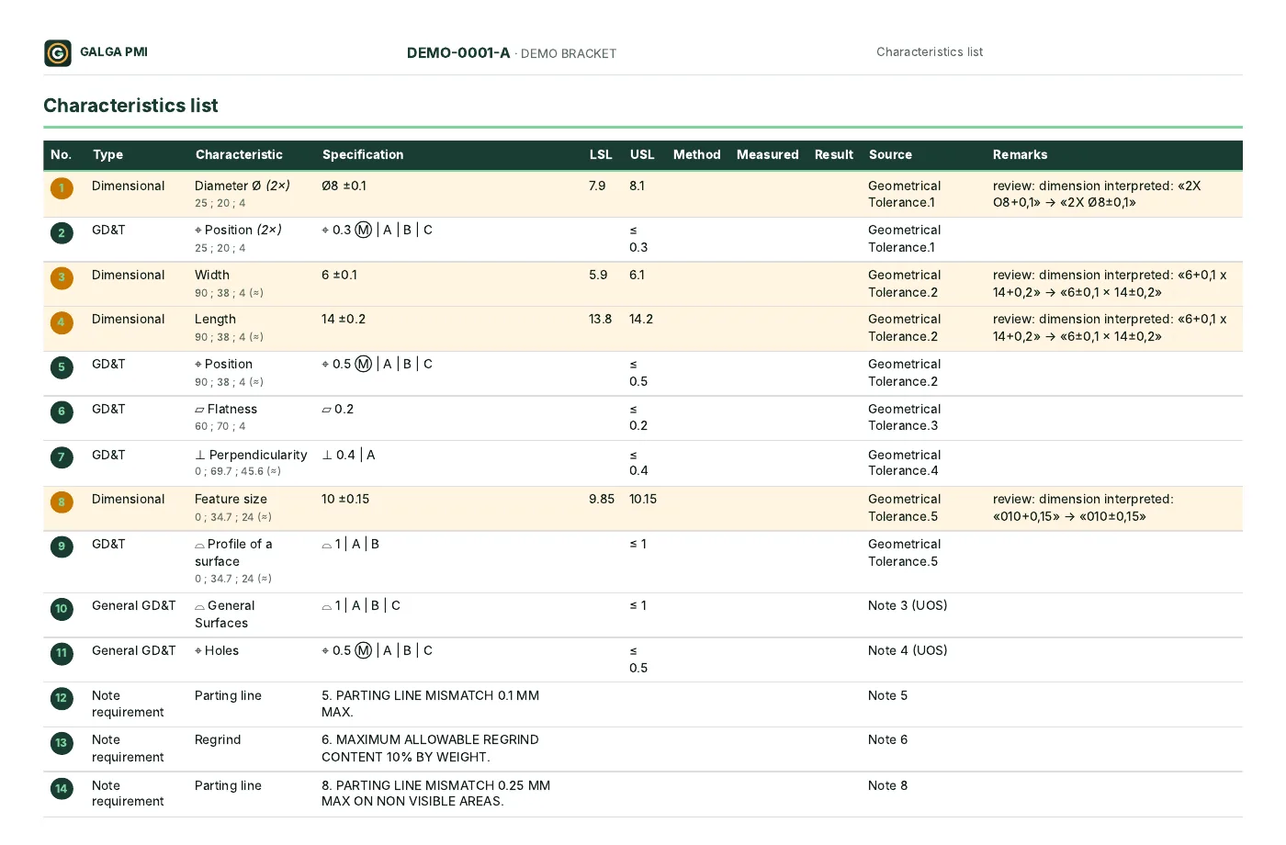
Task: Select the number 7 badge for Perpendicularity
Action: point(62,457)
